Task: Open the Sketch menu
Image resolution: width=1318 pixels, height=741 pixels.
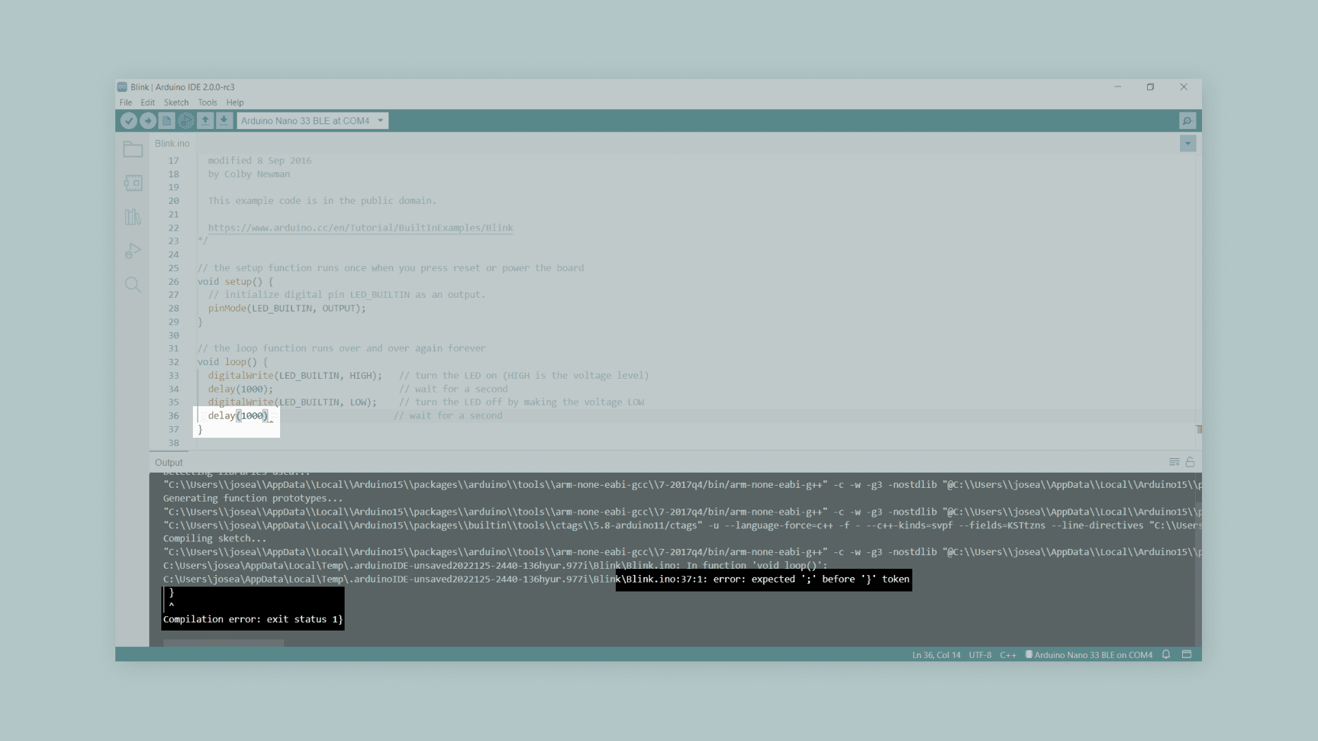Action: tap(176, 102)
